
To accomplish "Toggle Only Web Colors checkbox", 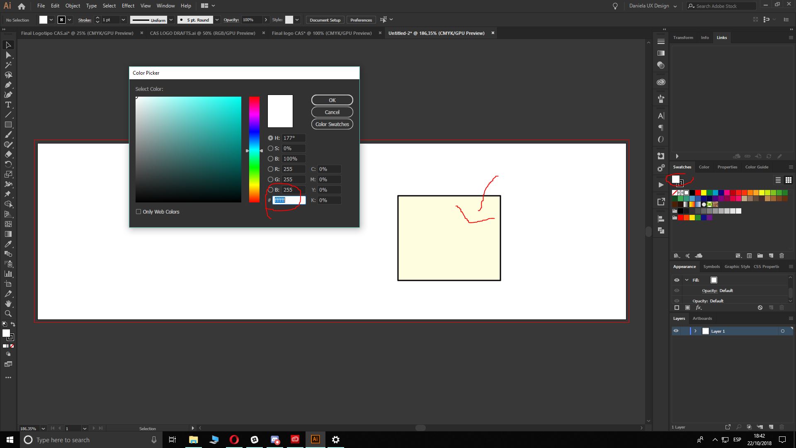I will (138, 212).
